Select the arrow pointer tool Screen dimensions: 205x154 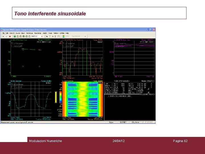click(47, 37)
